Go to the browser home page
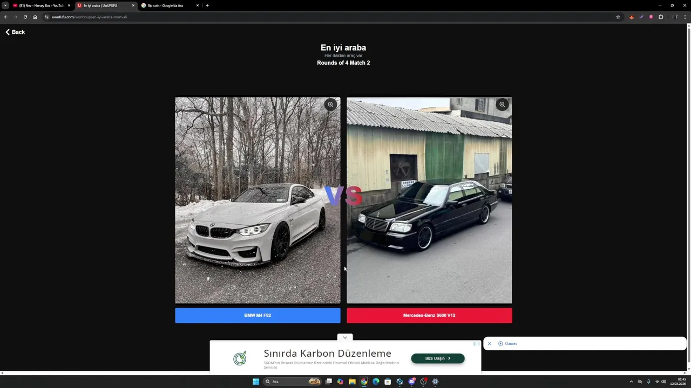The height and width of the screenshot is (388, 691). point(35,17)
